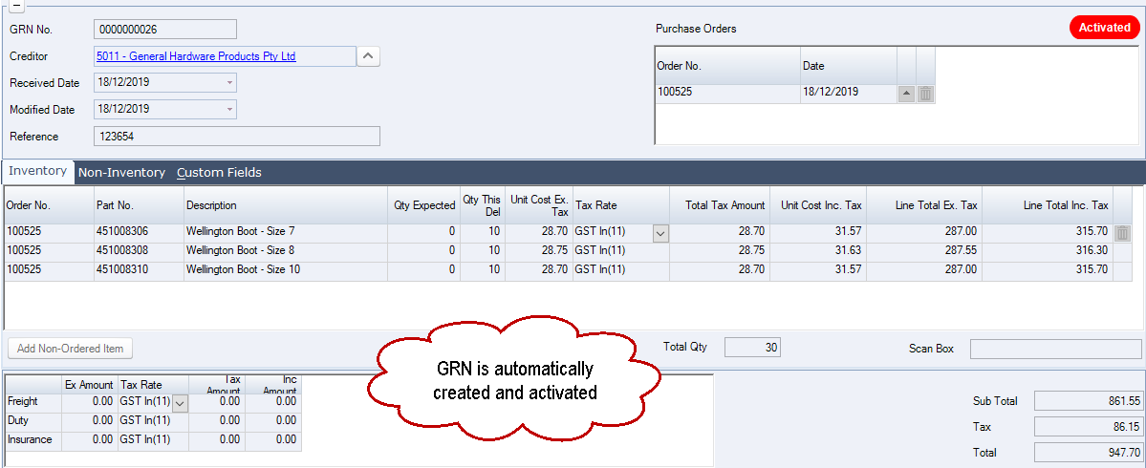Open the Custom Fields tab
1146x468 pixels.
[x=219, y=173]
